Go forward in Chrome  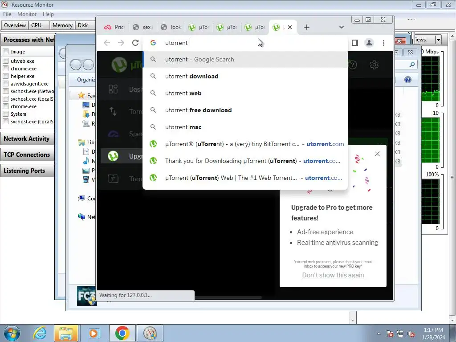point(121,43)
